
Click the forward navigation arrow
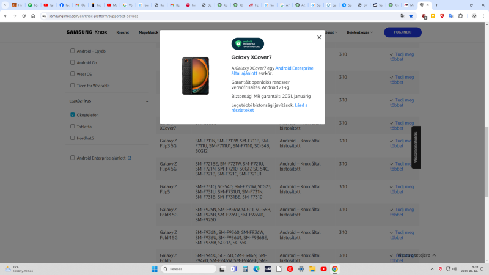pos(15,16)
